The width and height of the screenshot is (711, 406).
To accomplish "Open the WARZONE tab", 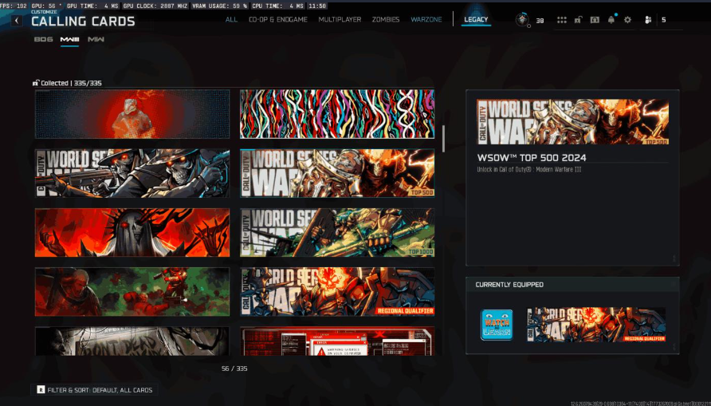I will click(x=426, y=19).
